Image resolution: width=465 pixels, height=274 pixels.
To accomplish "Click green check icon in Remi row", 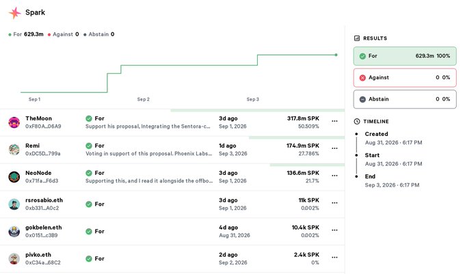I will [x=89, y=146].
